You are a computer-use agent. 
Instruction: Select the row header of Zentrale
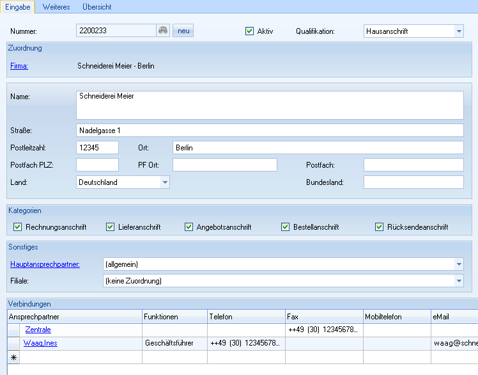(13, 330)
